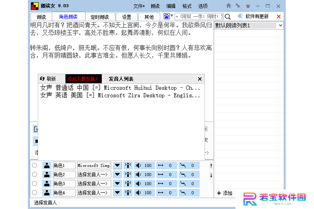Image resolution: width=314 pixels, height=209 pixels.
Task: Select the 角色3 radio button
Action: pyautogui.click(x=35, y=184)
